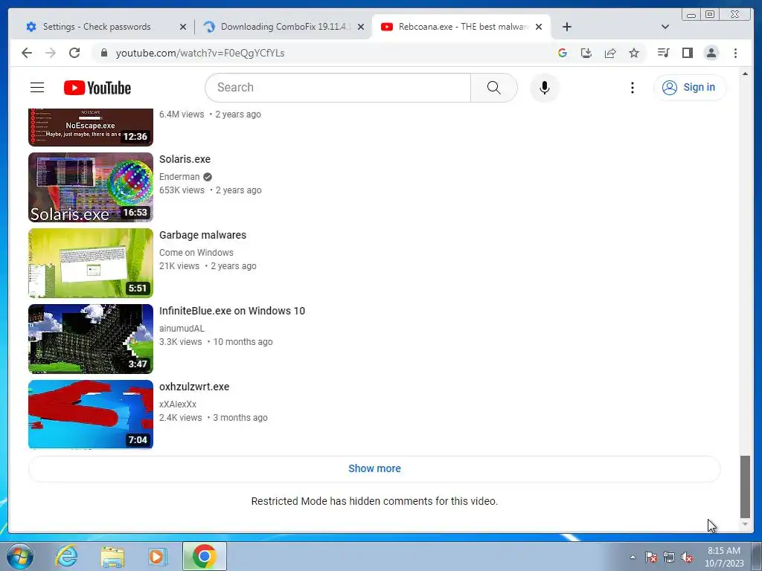Click the scrollbar up arrow
762x571 pixels.
click(745, 74)
